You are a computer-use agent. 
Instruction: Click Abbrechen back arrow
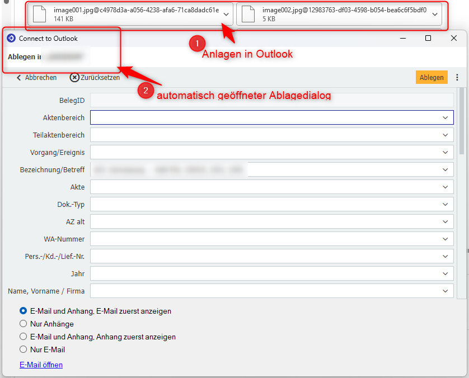coord(19,78)
